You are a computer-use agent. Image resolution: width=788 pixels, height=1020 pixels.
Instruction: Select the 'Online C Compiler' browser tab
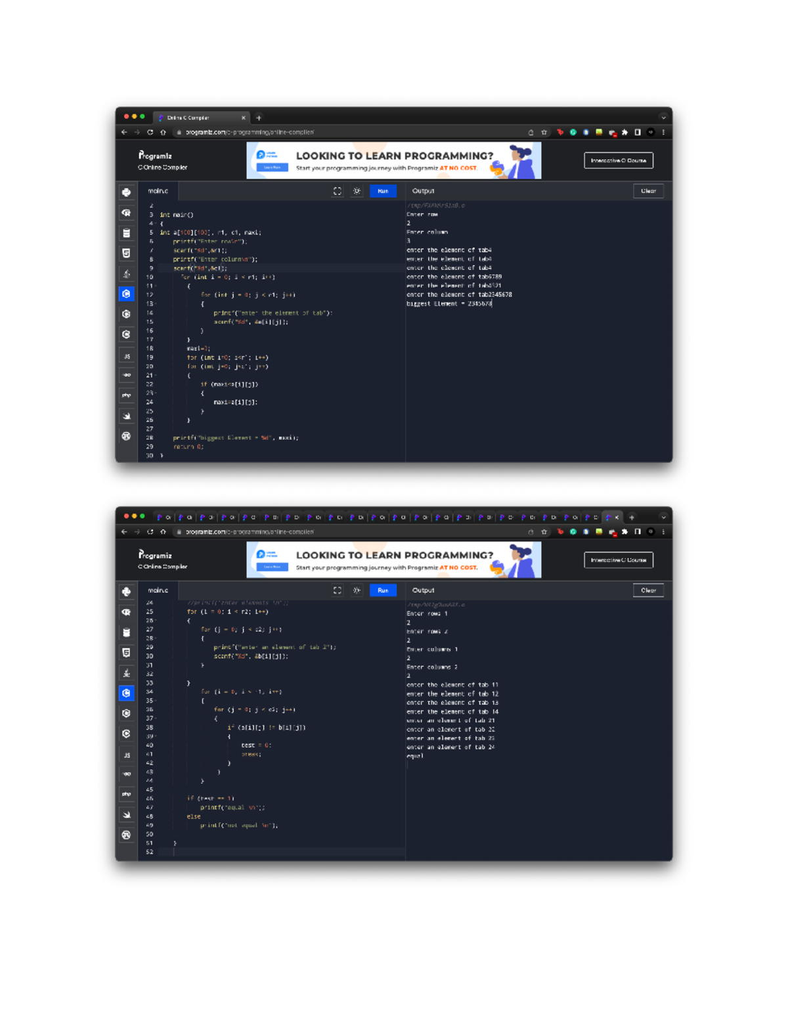202,118
